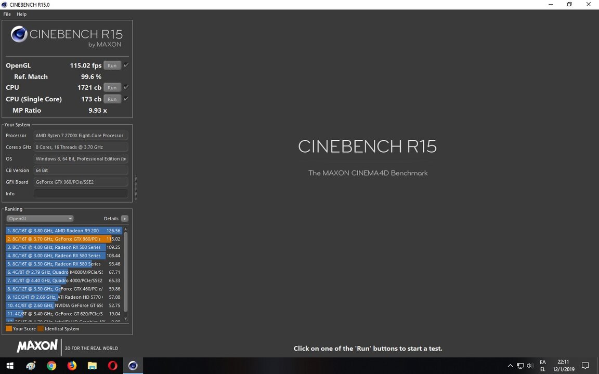
Task: Click the Cinebench taskbar icon
Action: pos(133,366)
